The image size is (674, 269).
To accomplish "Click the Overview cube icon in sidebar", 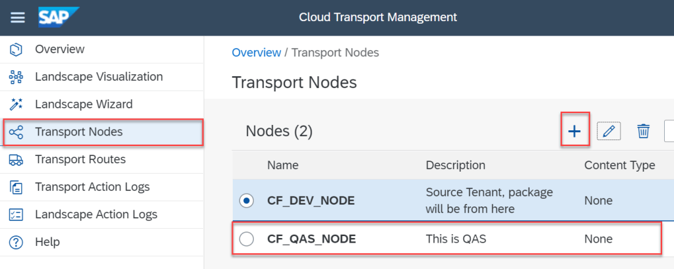I will click(x=16, y=49).
